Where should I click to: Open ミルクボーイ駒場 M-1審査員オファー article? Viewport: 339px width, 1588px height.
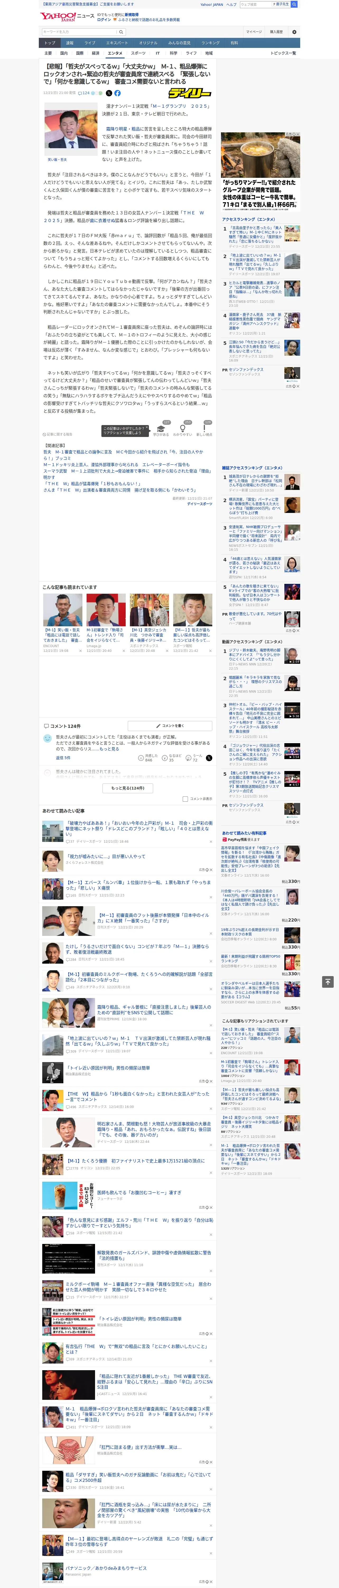tap(138, 1287)
